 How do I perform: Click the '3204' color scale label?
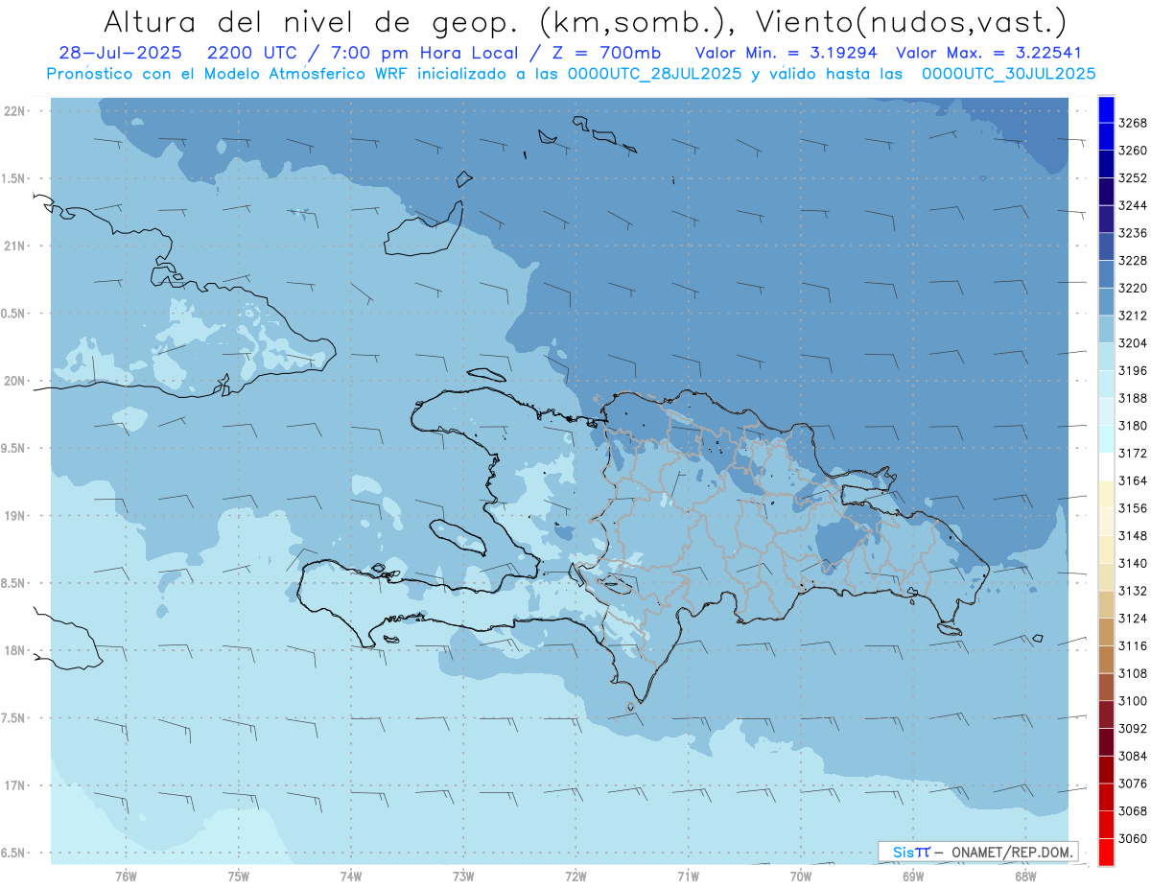[x=1133, y=343]
